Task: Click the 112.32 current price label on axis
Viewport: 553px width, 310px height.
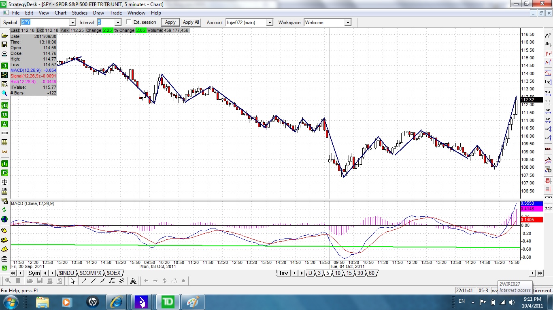Action: (x=531, y=100)
